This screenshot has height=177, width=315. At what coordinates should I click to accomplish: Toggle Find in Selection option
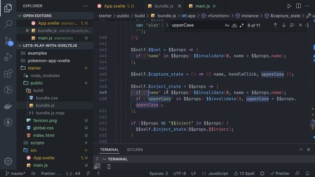click(292, 25)
